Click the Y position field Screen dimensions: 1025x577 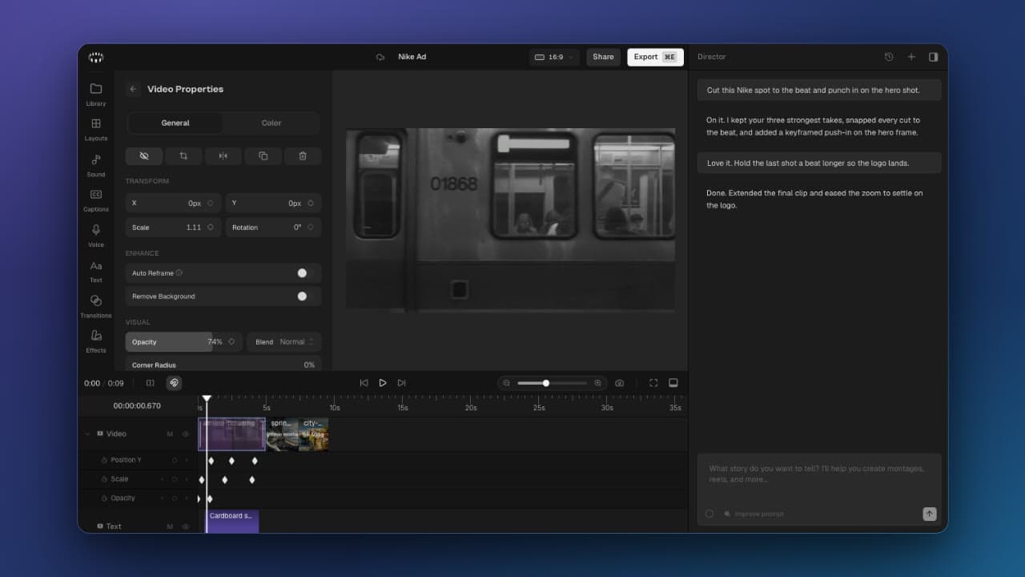[273, 204]
